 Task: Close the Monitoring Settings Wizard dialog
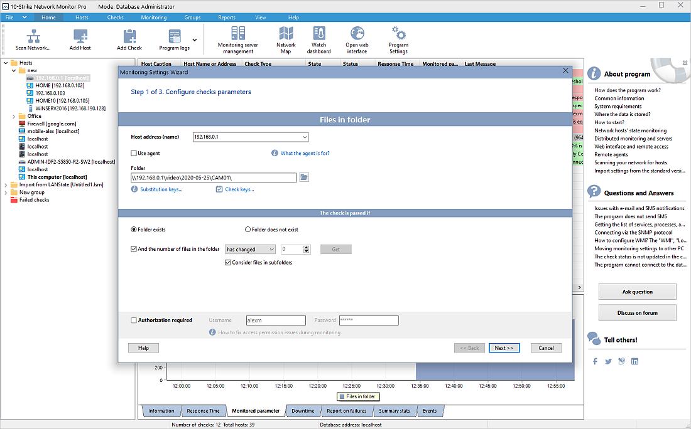point(565,71)
